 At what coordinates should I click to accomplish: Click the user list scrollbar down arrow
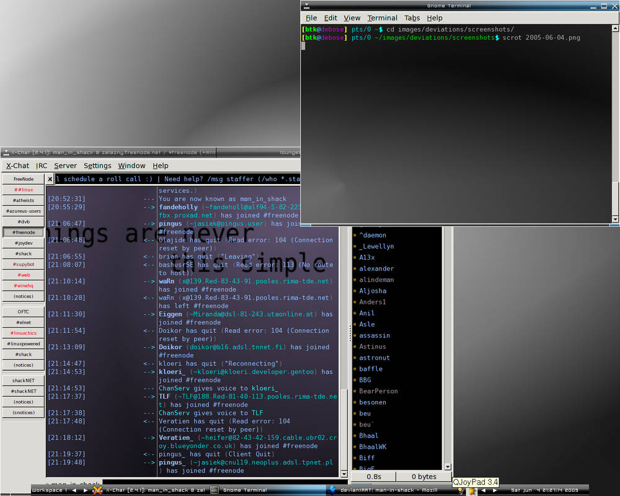coord(448,467)
